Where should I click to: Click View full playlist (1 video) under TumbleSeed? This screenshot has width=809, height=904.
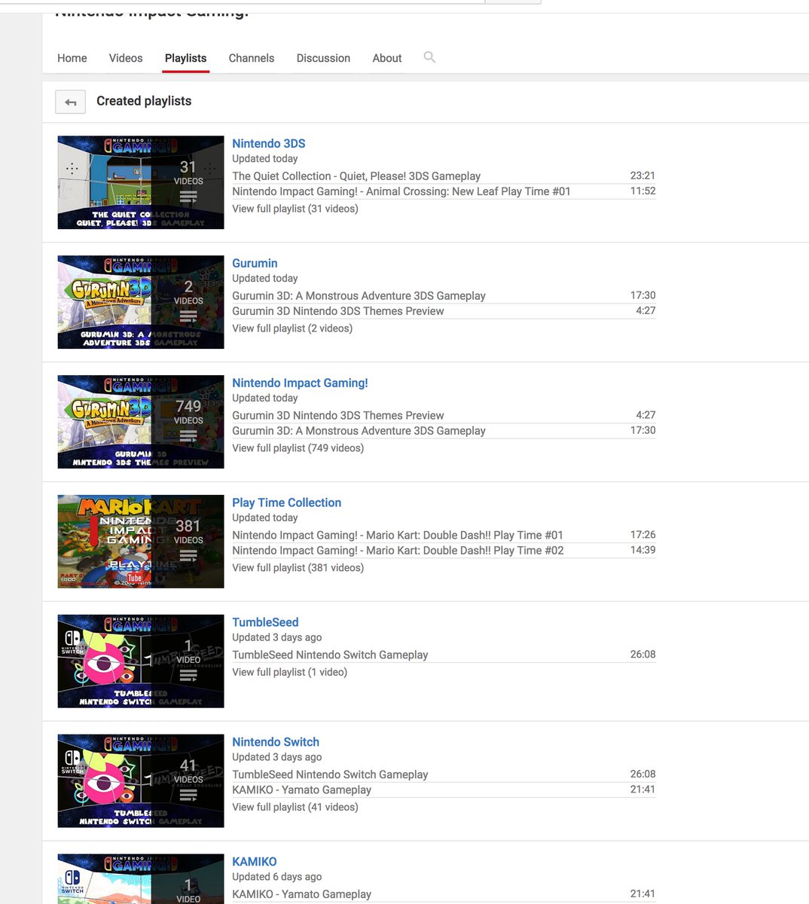tap(289, 672)
